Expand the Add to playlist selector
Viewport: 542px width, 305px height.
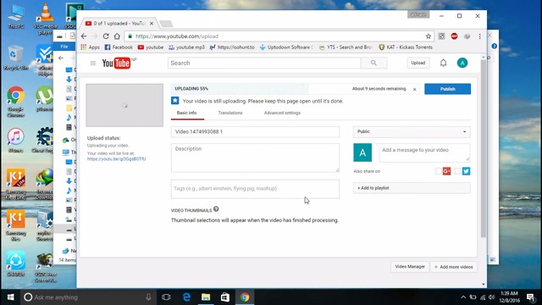point(412,188)
